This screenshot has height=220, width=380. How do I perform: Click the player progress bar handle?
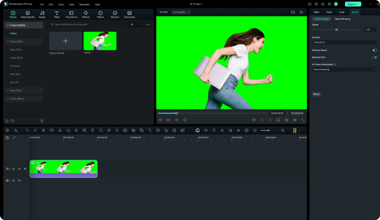(x=177, y=113)
